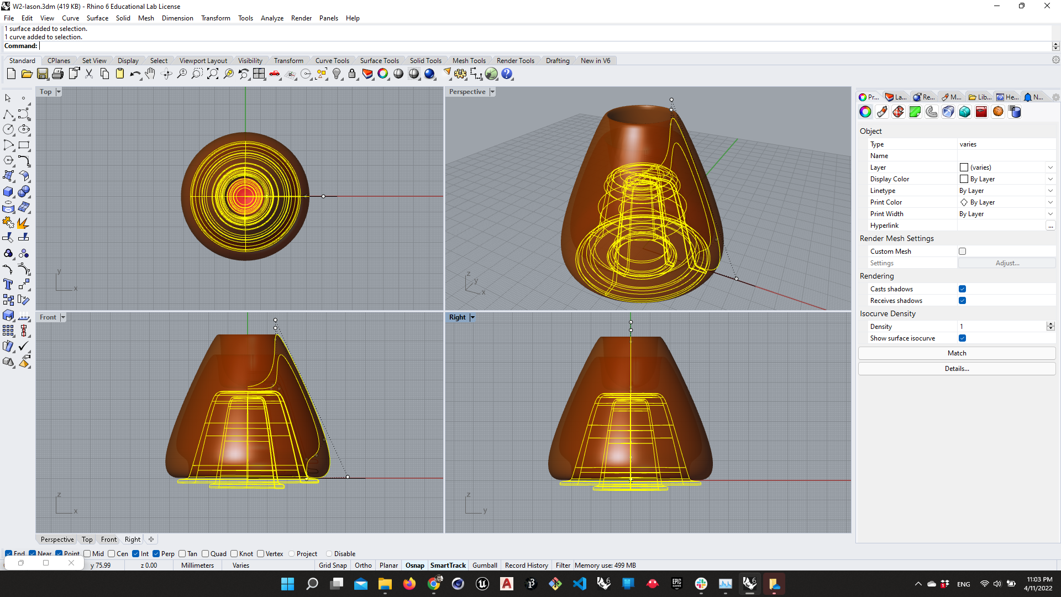Open the material paintbrush icon in Properties
The image size is (1061, 597).
pyautogui.click(x=882, y=112)
